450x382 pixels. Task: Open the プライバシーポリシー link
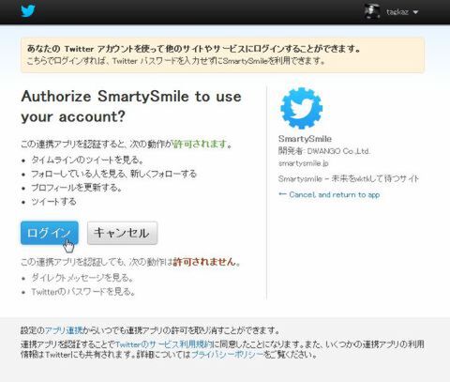pyautogui.click(x=227, y=355)
